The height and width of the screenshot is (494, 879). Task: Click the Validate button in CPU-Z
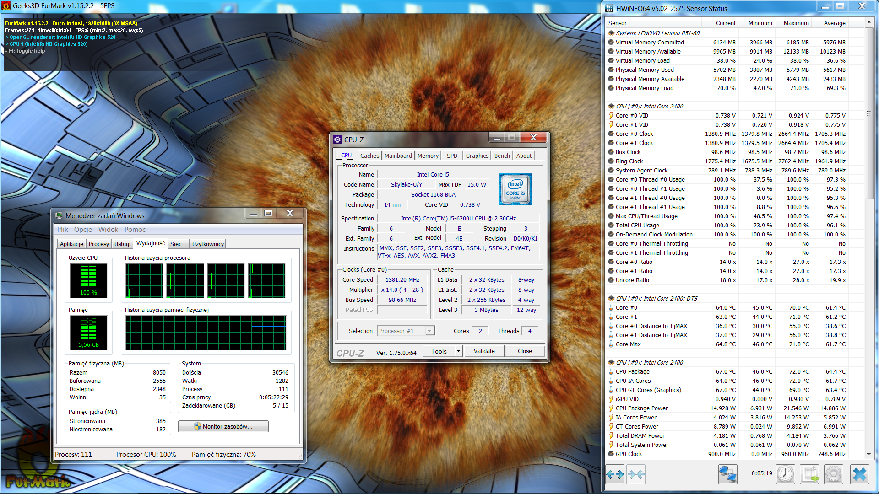pyautogui.click(x=484, y=351)
